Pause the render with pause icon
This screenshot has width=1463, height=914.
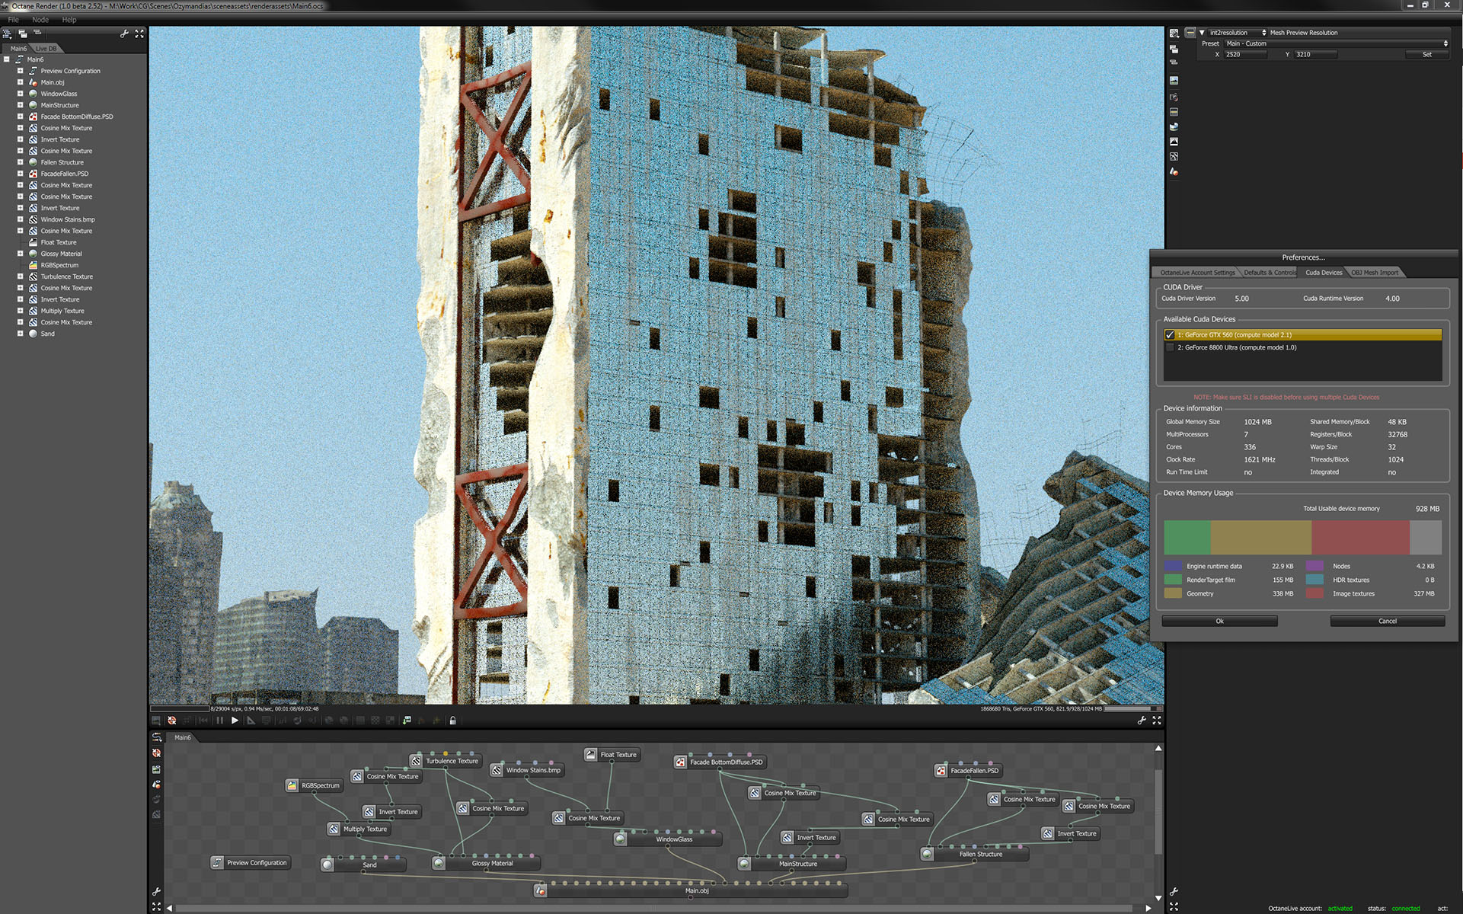(220, 721)
